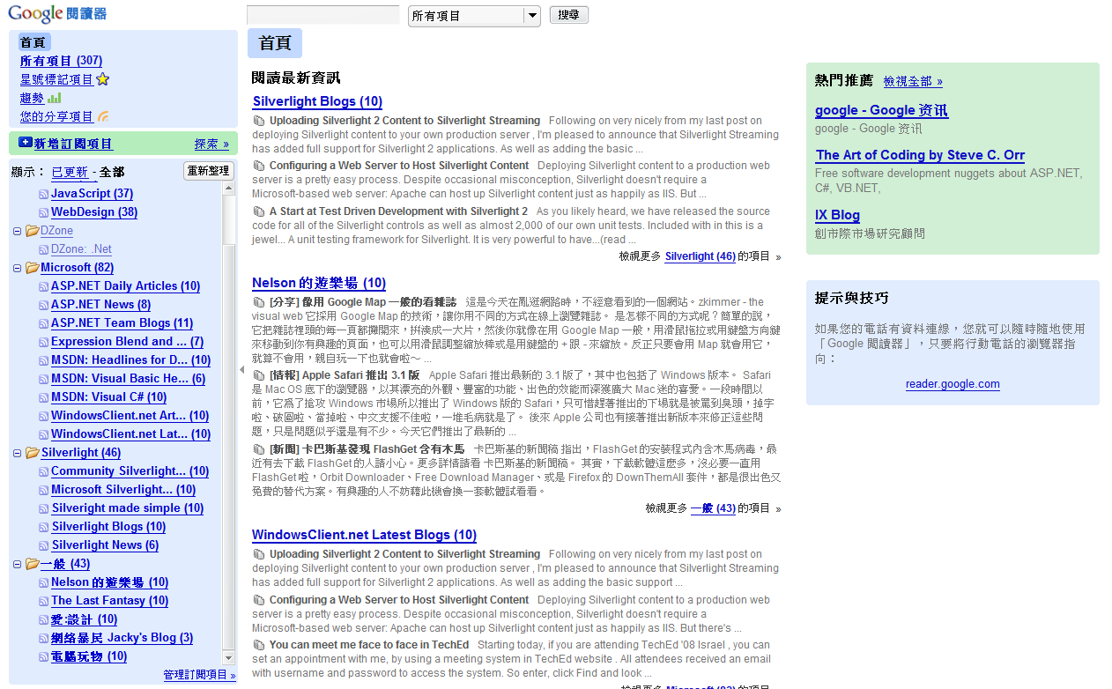Viewport: 1112px width, 689px height.
Task: Click the 一般 folder icon
Action: tap(32, 564)
